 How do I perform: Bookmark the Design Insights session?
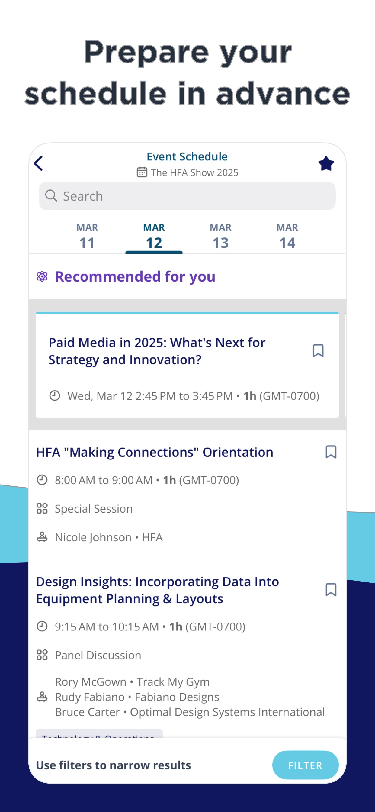point(331,589)
